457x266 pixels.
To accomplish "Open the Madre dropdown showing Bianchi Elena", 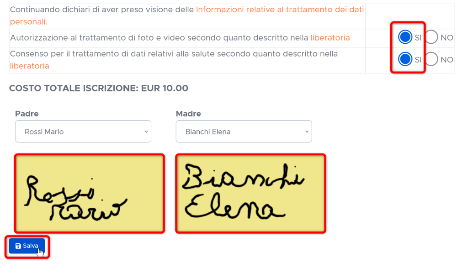I will coord(244,132).
